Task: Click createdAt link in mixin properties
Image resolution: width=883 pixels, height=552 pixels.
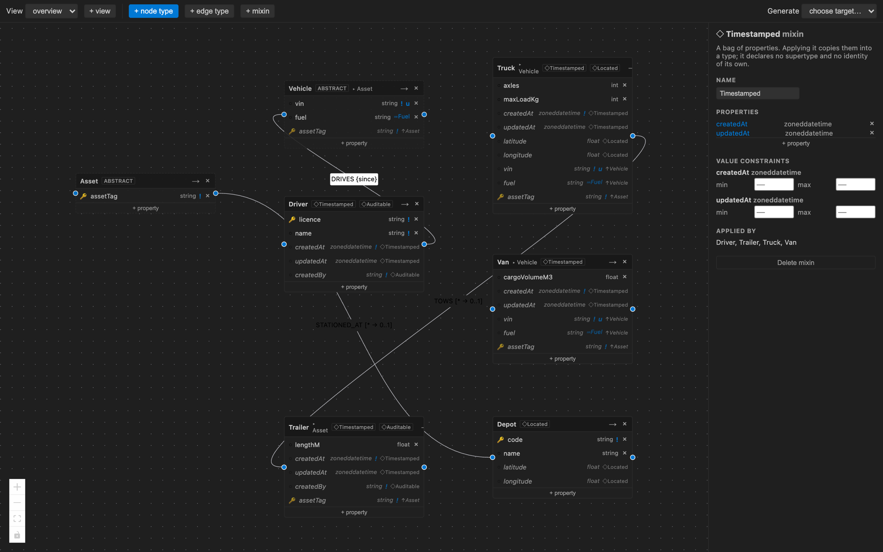Action: tap(732, 124)
